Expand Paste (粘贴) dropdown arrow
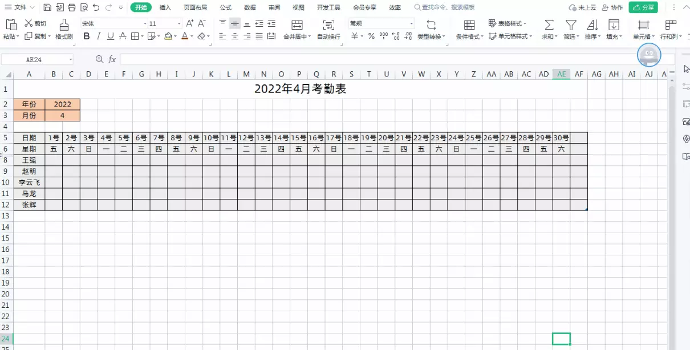 pos(18,36)
